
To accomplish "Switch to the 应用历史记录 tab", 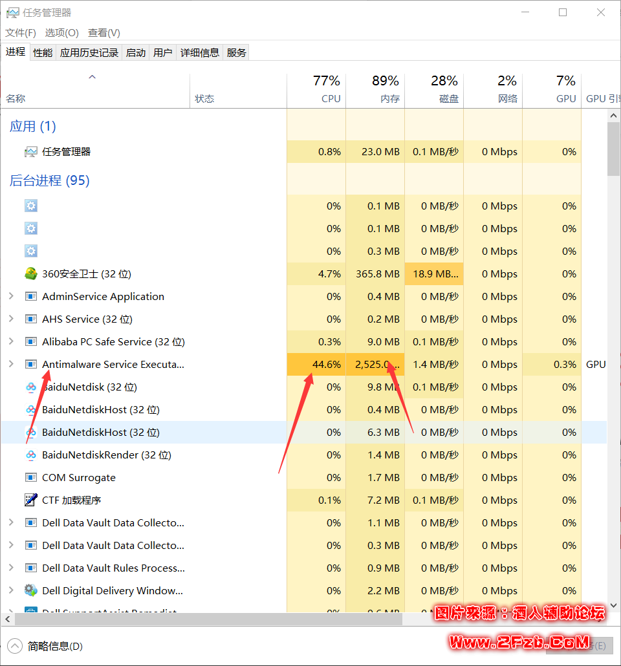I will click(89, 52).
